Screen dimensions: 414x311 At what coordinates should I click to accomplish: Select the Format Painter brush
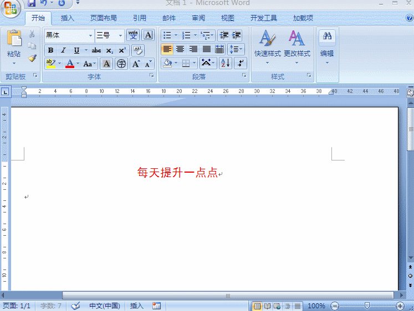click(32, 58)
